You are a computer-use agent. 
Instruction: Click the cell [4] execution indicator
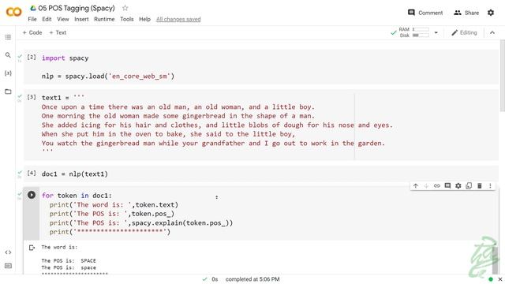[x=32, y=174]
